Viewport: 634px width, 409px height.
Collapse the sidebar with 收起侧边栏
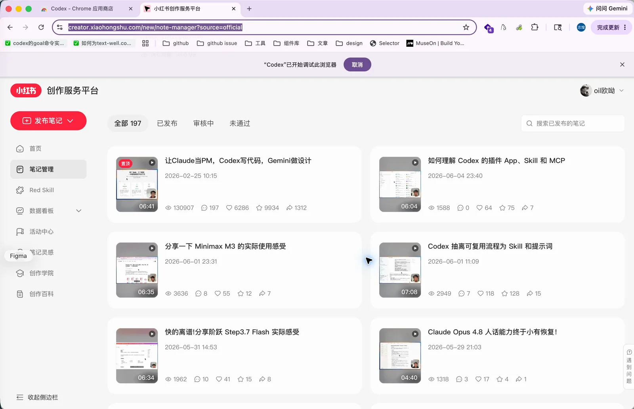pyautogui.click(x=37, y=397)
